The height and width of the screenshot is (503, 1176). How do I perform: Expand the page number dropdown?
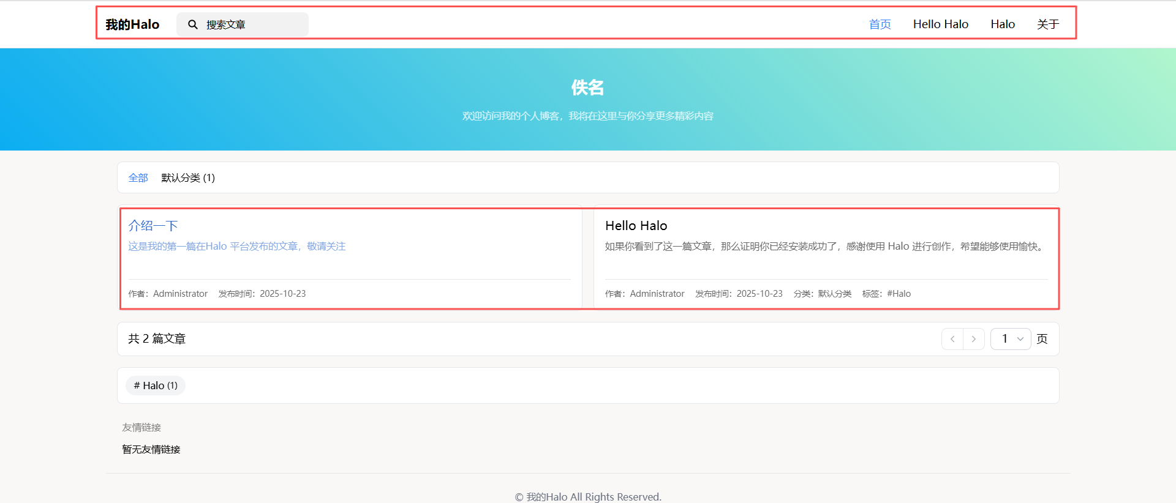pyautogui.click(x=1011, y=339)
